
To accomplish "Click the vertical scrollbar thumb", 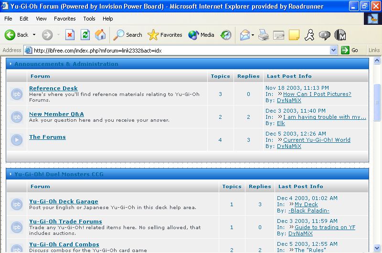I will click(x=377, y=102).
